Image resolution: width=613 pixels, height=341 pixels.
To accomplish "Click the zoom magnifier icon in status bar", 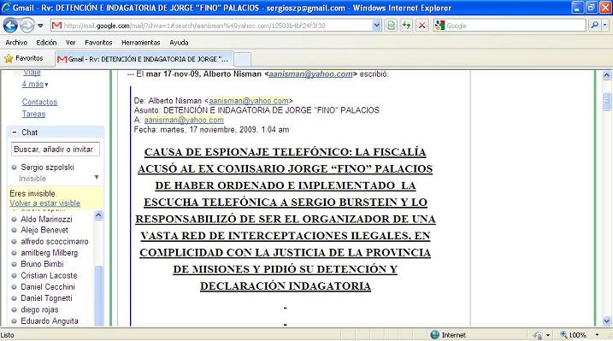I will pos(563,335).
